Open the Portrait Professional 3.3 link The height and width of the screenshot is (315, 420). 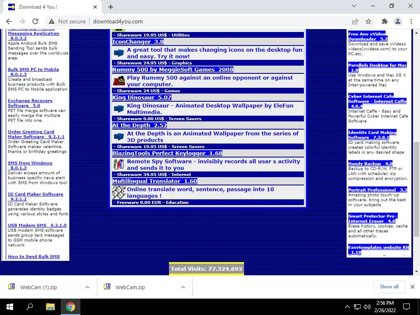click(378, 189)
